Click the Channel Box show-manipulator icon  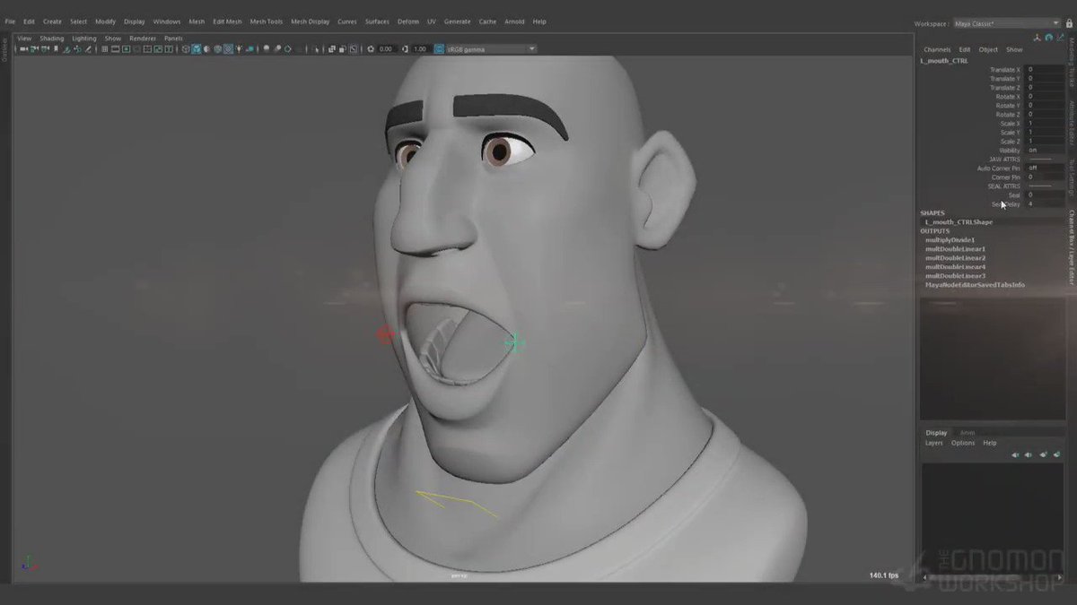tap(1038, 38)
